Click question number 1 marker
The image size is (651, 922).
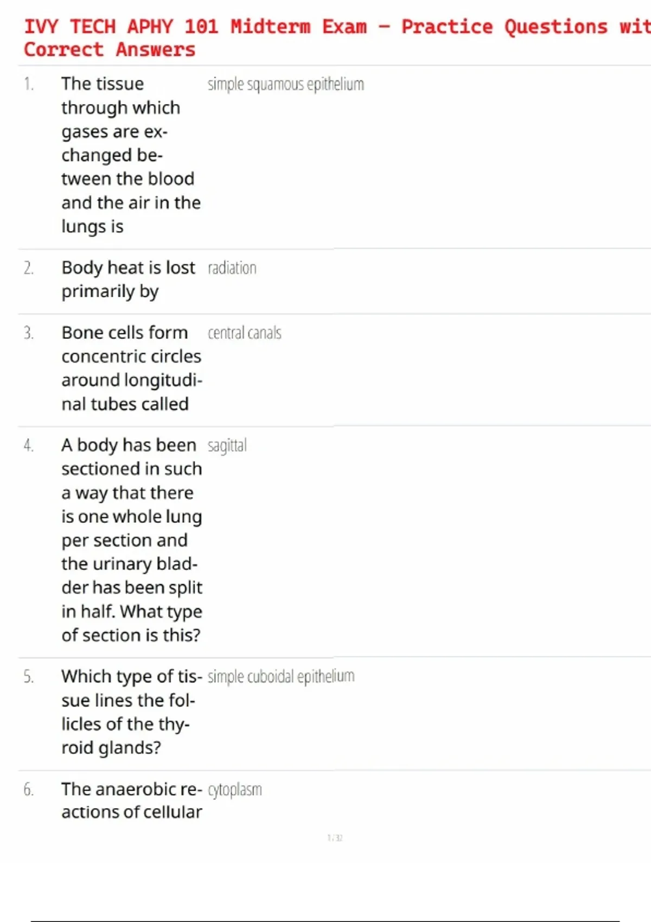[29, 84]
